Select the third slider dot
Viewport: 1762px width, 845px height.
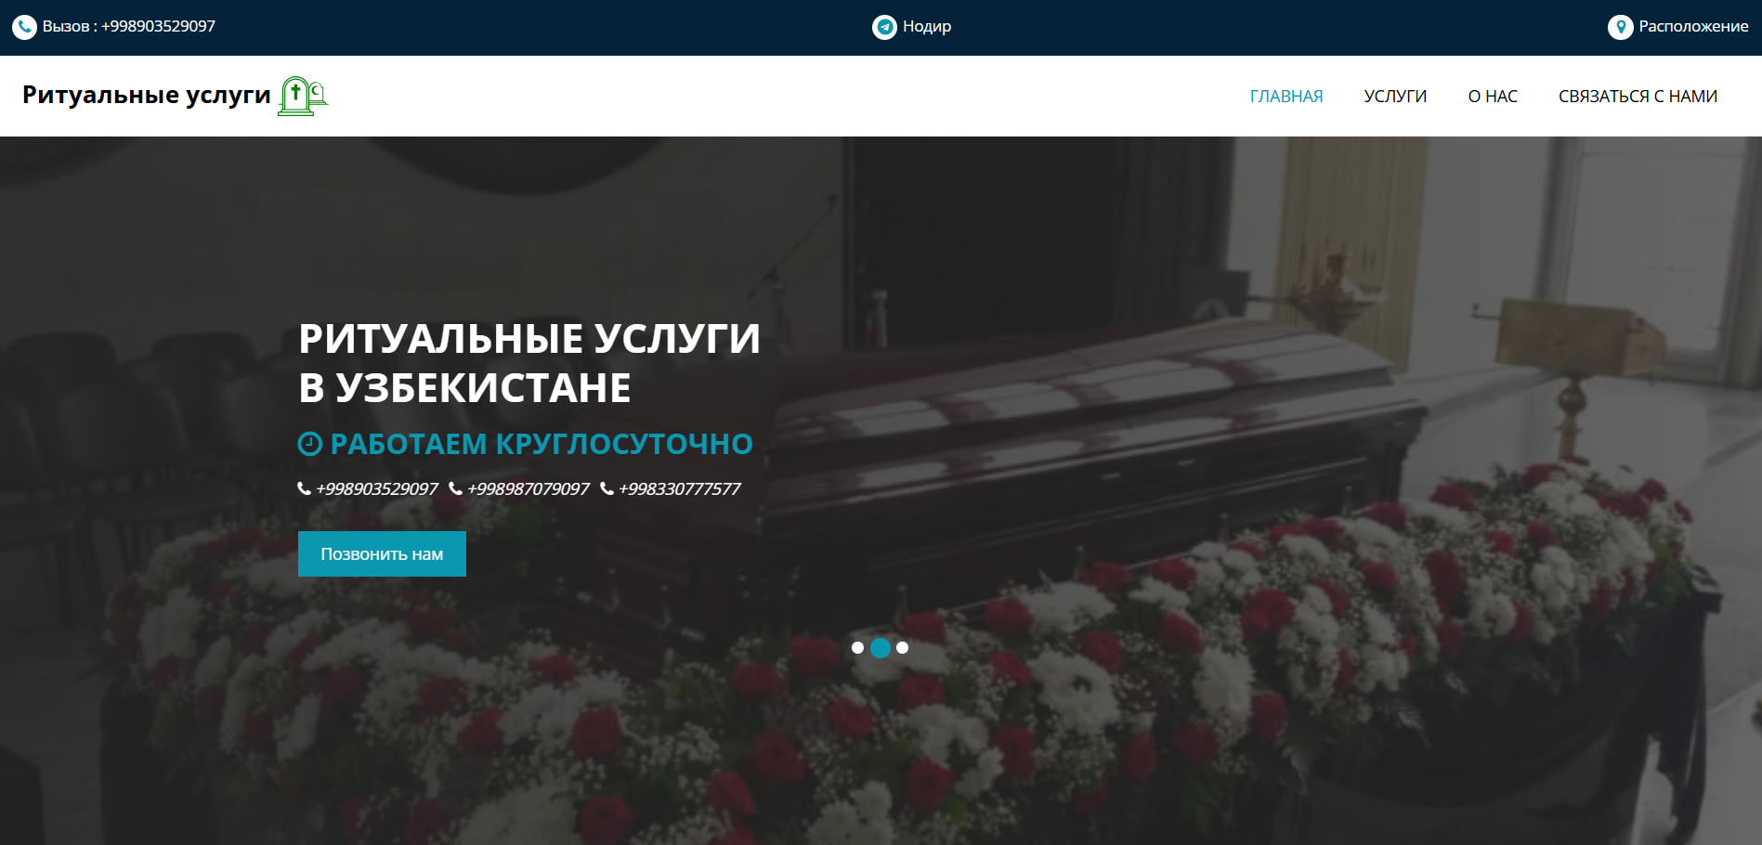(902, 648)
